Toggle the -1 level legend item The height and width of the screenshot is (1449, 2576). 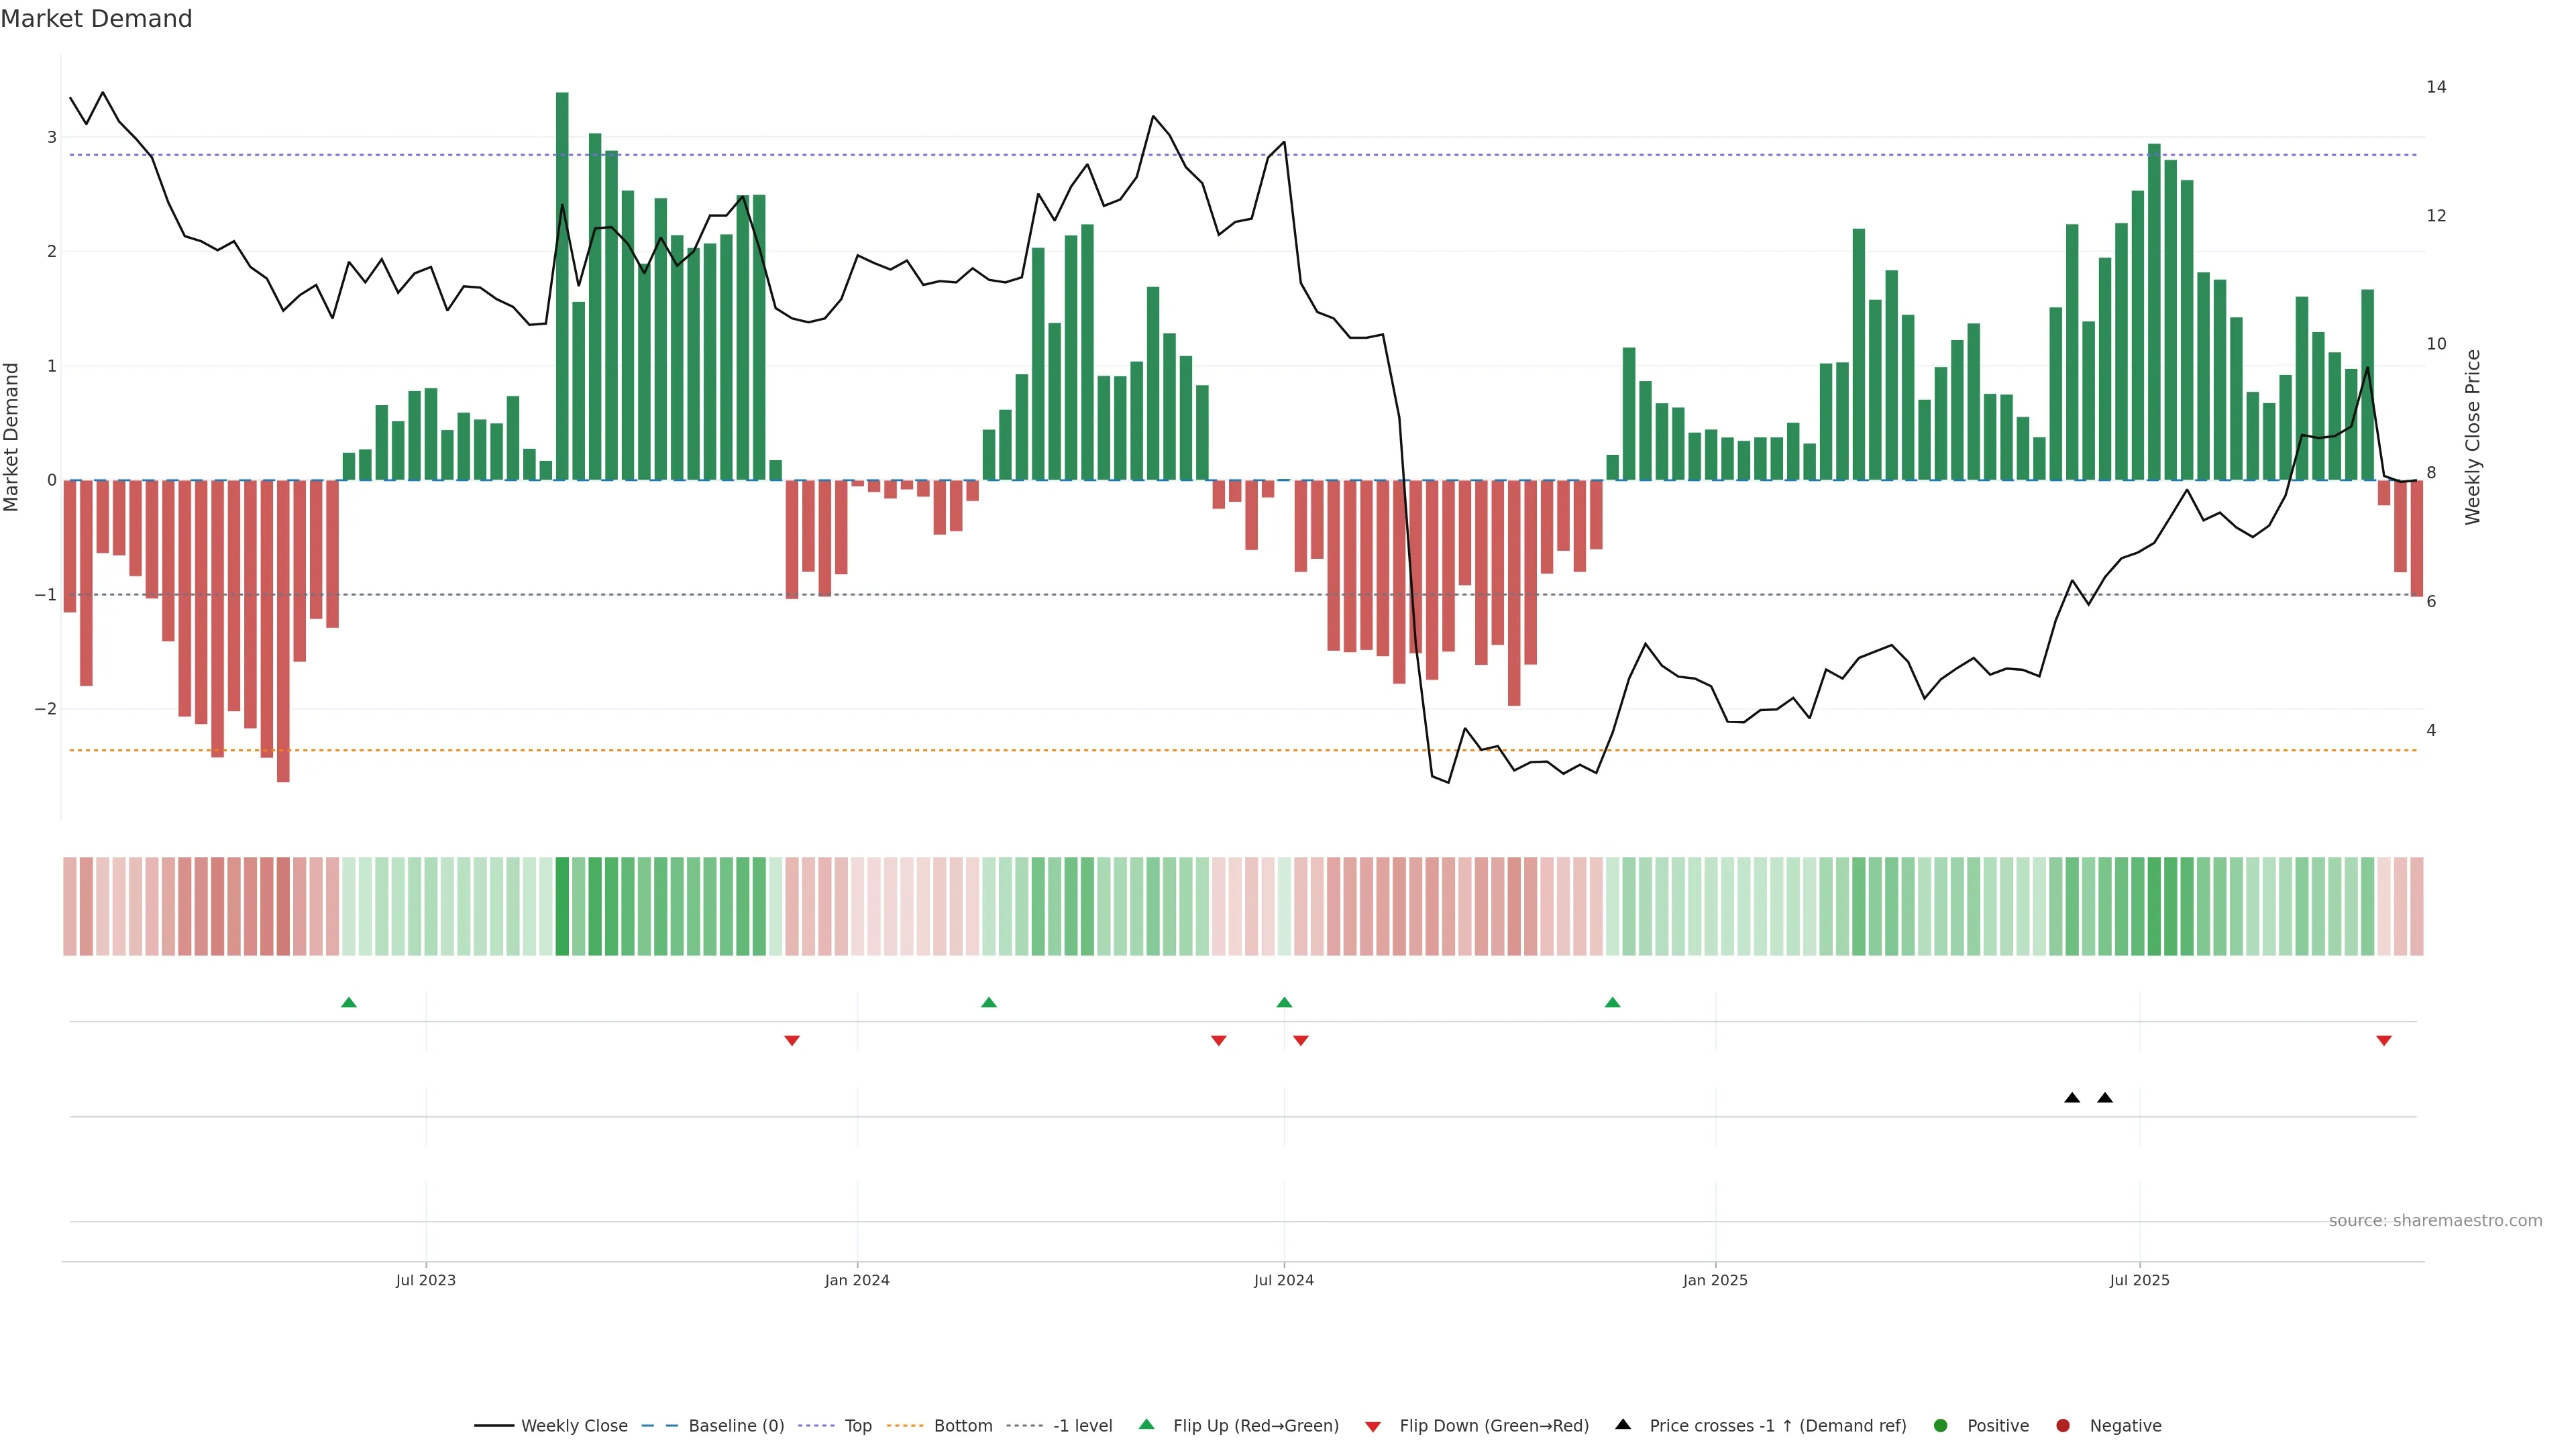pyautogui.click(x=1082, y=1426)
